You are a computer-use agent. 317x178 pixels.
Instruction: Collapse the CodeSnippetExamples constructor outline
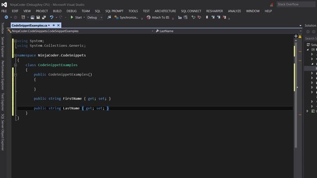(15, 75)
